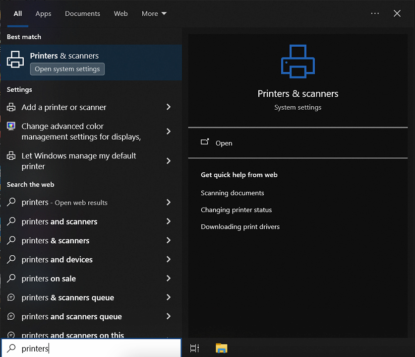This screenshot has width=415, height=357.
Task: Open the Apps search tab
Action: click(44, 14)
